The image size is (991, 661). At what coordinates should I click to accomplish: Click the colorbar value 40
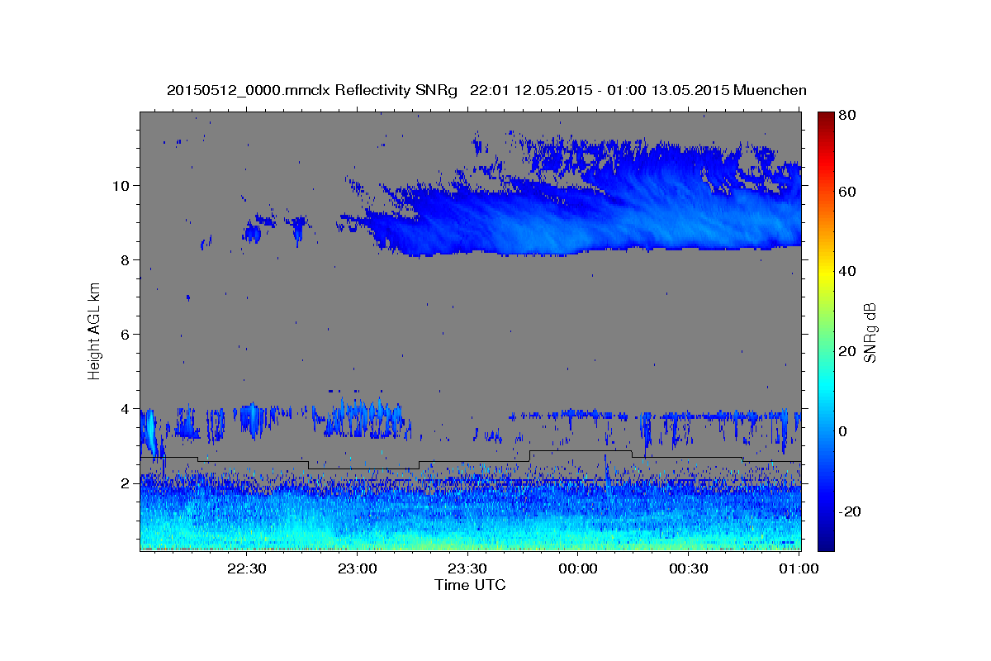(846, 271)
